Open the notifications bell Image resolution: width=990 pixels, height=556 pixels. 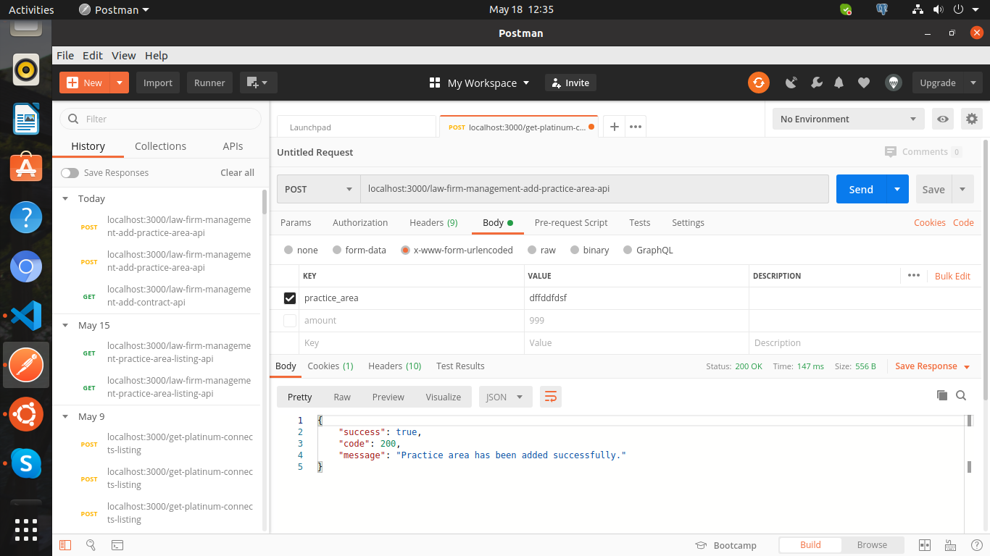click(x=839, y=83)
